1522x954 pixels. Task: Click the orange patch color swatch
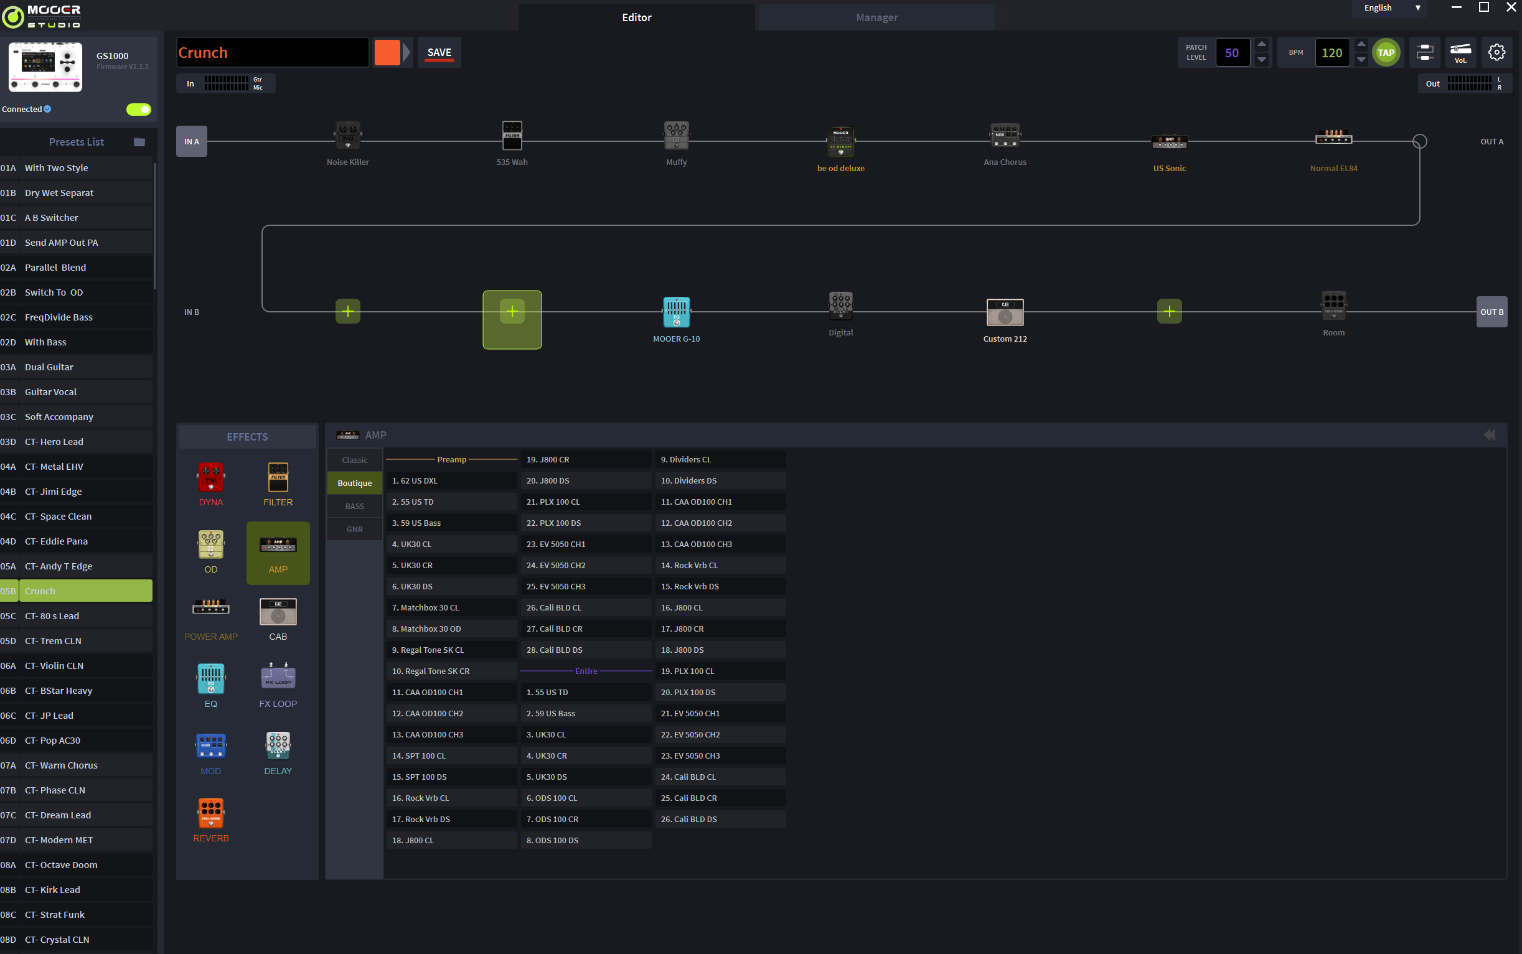click(x=387, y=52)
